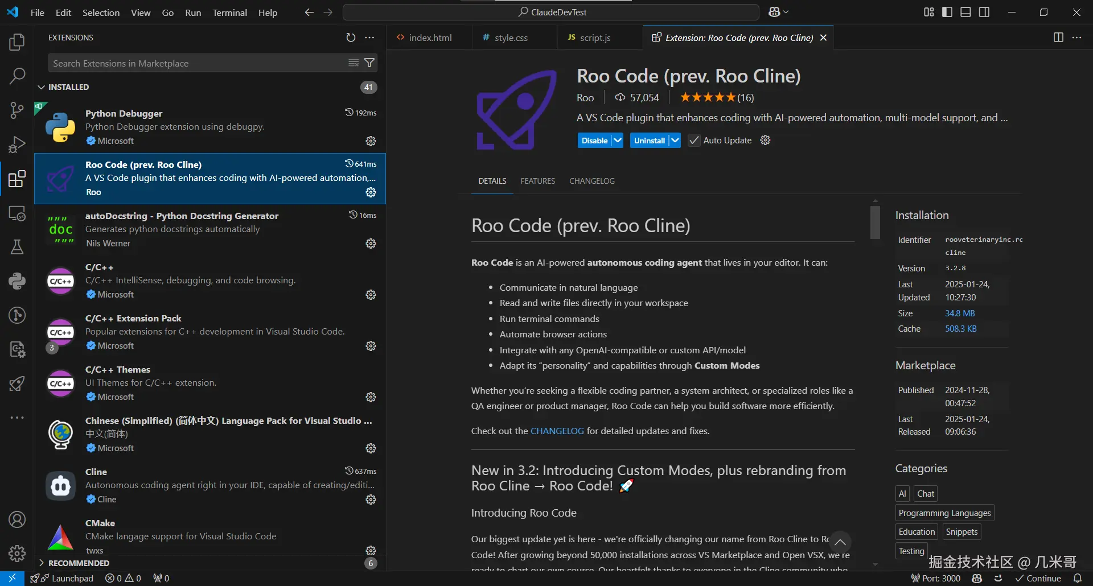1093x586 pixels.
Task: Open the Testing flask view
Action: click(x=17, y=247)
